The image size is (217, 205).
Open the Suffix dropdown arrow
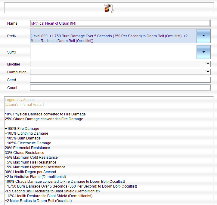[203, 52]
